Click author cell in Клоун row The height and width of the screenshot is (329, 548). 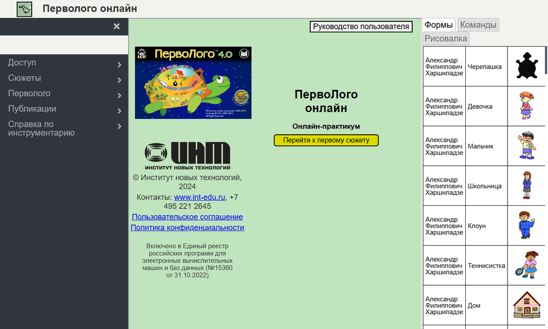point(444,226)
